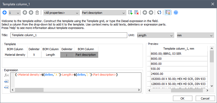The image size is (217, 103).
Task: Click the move down arrow icon
Action: pos(31,13)
